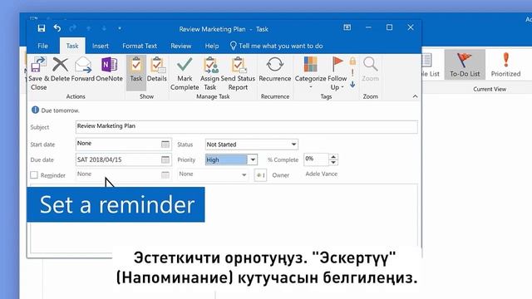The image size is (532, 299).
Task: Switch to the Review tab
Action: coord(181,46)
